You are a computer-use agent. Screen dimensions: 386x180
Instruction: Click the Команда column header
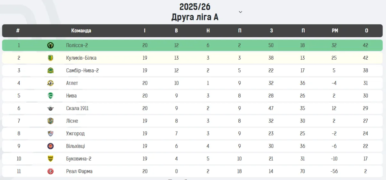pos(81,31)
